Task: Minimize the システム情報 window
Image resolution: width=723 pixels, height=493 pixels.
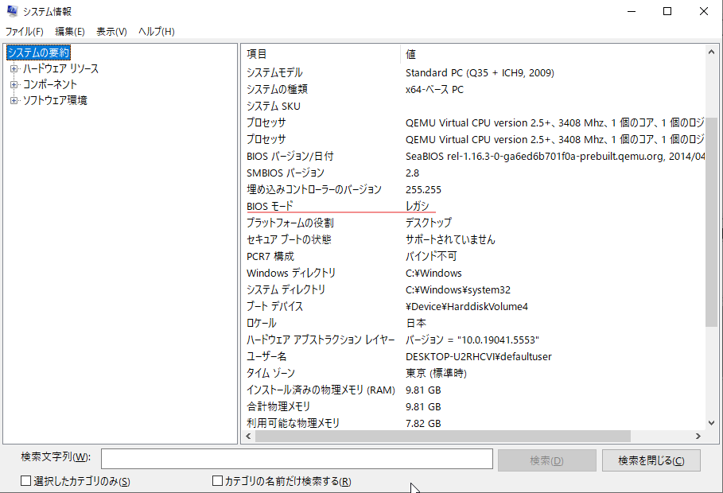Action: [632, 11]
